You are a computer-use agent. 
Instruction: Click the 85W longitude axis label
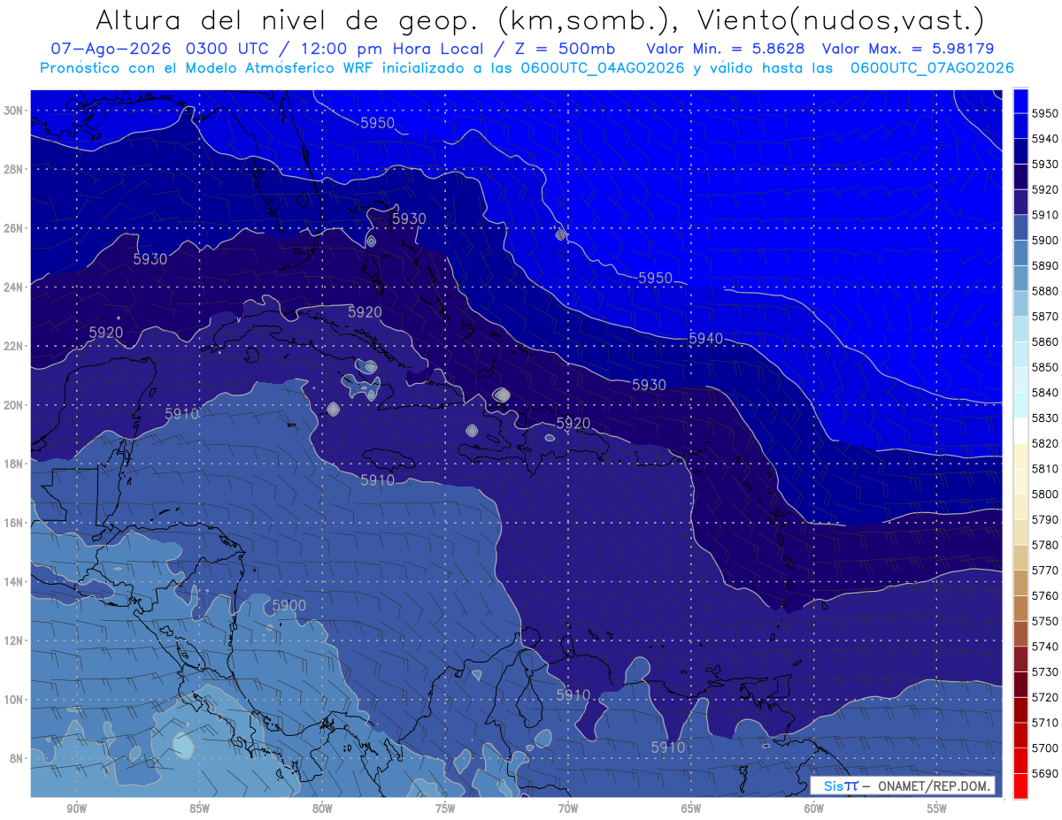[x=199, y=808]
